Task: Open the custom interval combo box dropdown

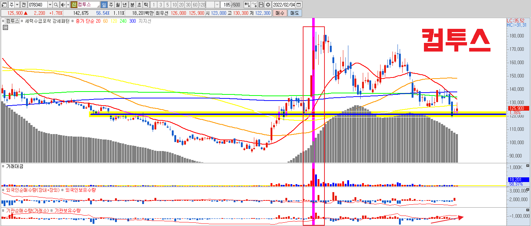Action: (217, 5)
